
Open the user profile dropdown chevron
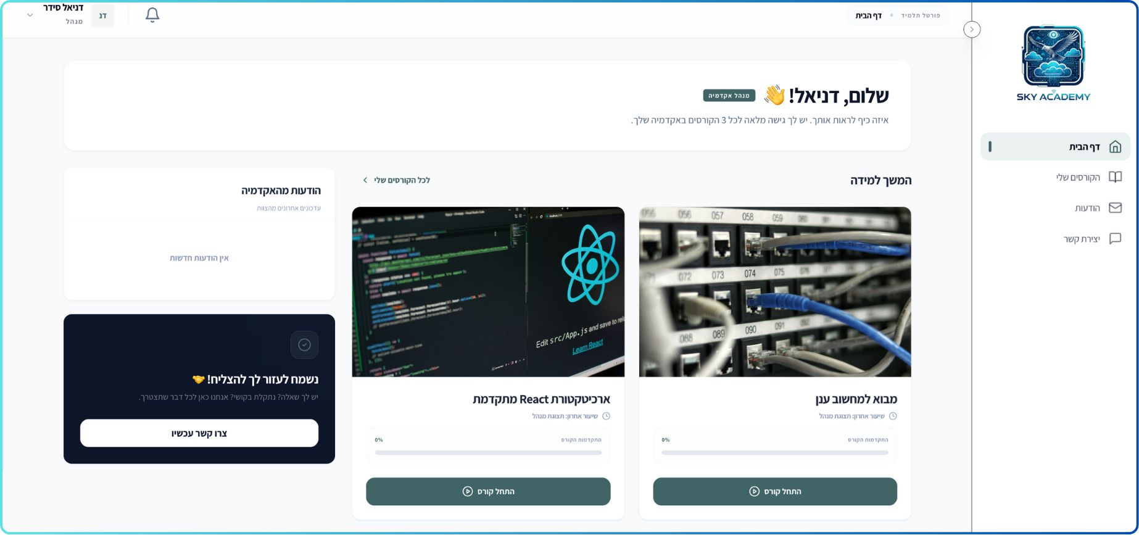(x=30, y=15)
